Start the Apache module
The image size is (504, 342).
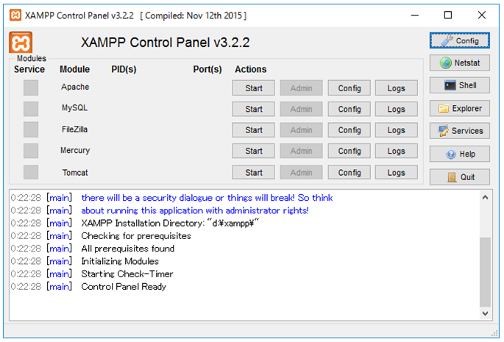click(x=254, y=88)
